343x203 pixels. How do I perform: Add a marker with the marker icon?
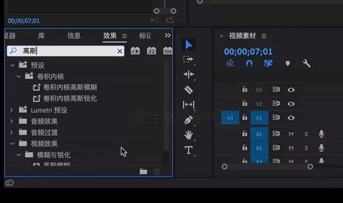tap(288, 64)
